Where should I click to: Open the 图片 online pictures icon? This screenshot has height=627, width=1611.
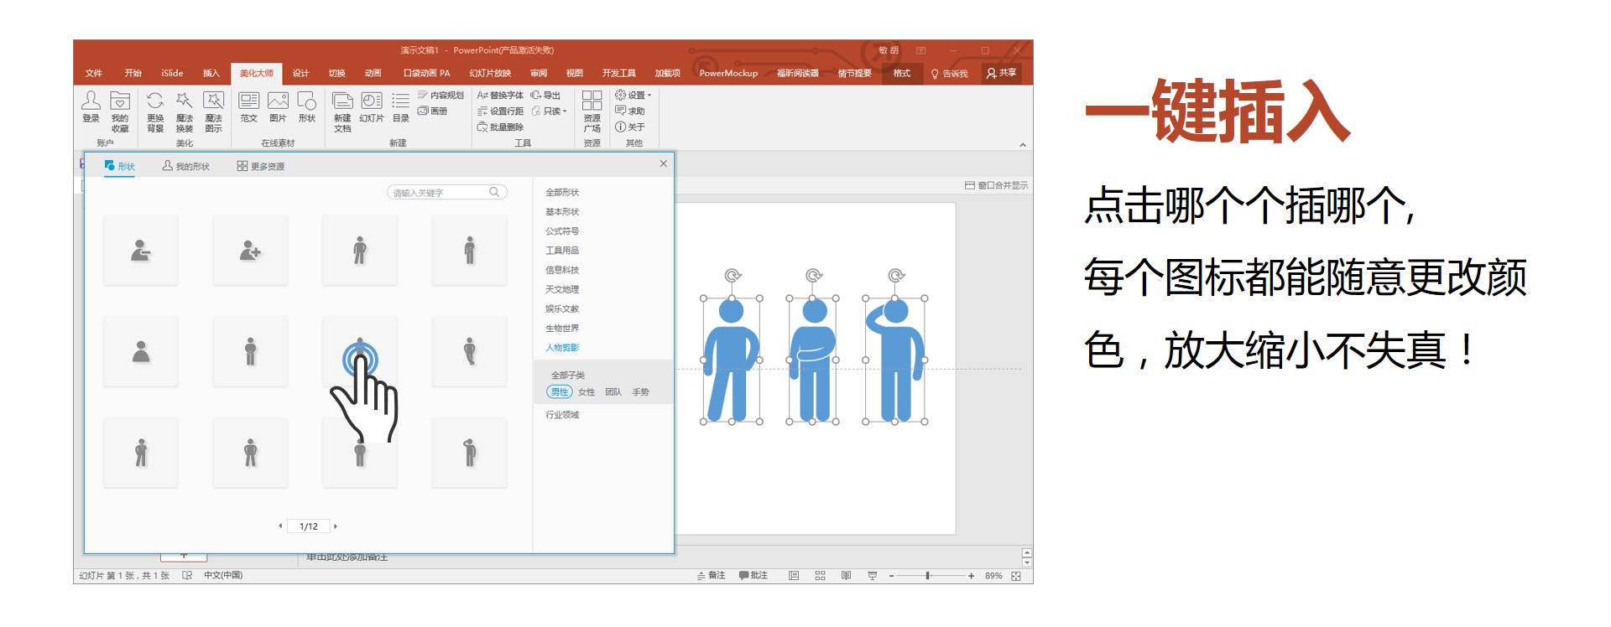pos(278,107)
